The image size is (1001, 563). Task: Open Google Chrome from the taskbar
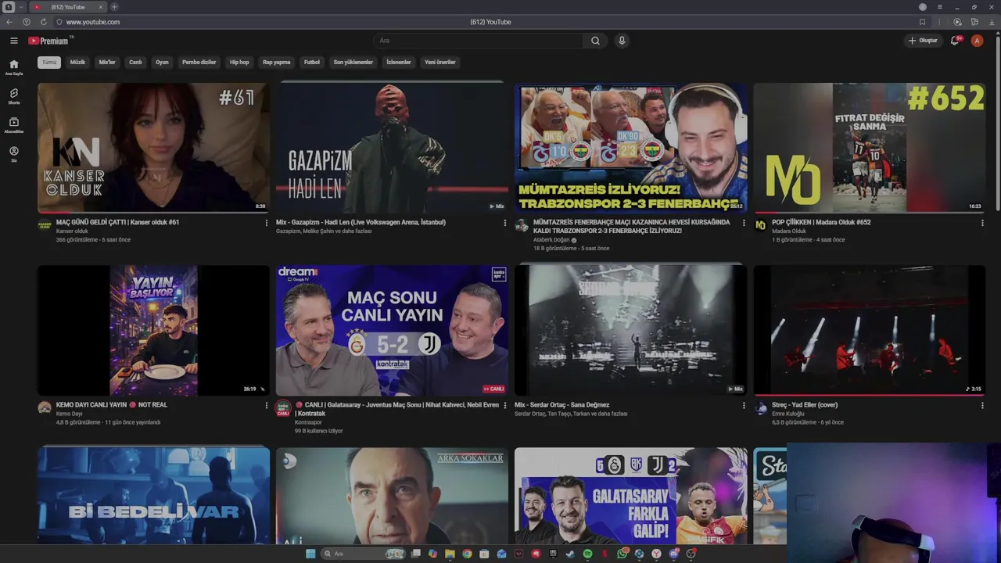(467, 554)
